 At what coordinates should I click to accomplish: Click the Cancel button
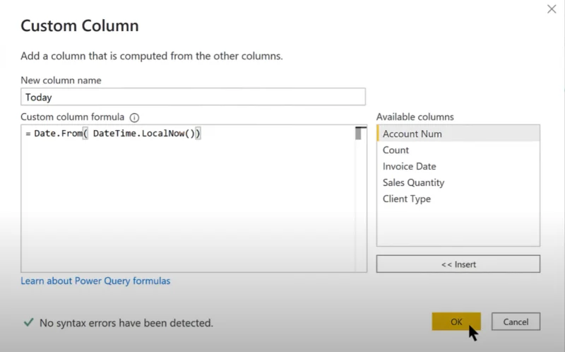(x=516, y=322)
